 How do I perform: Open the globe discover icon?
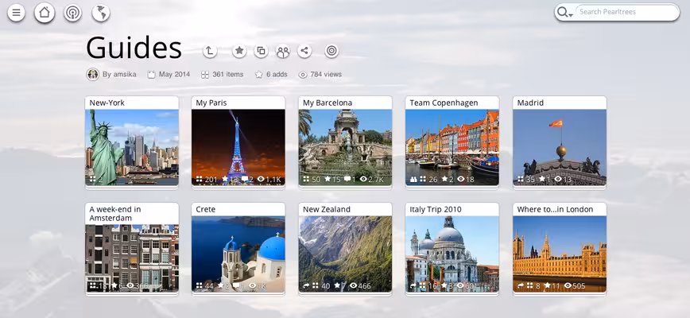click(101, 14)
